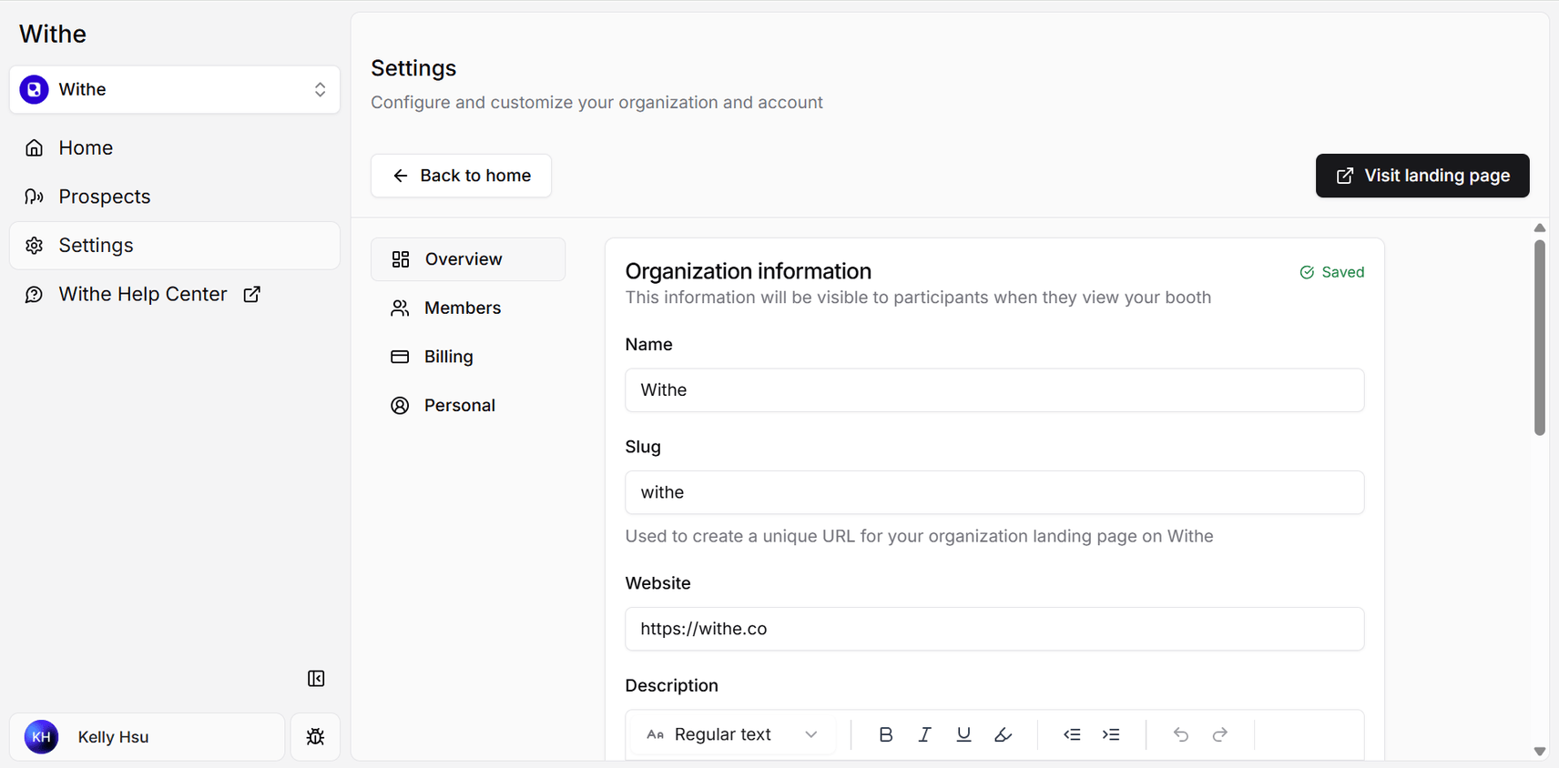Collapse the sidebar panel icon
The width and height of the screenshot is (1559, 768).
(x=316, y=679)
